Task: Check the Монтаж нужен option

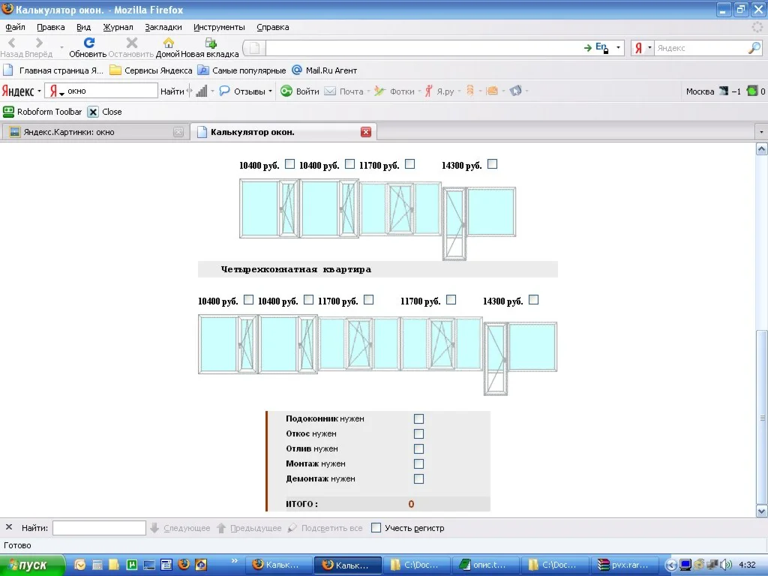Action: click(419, 464)
